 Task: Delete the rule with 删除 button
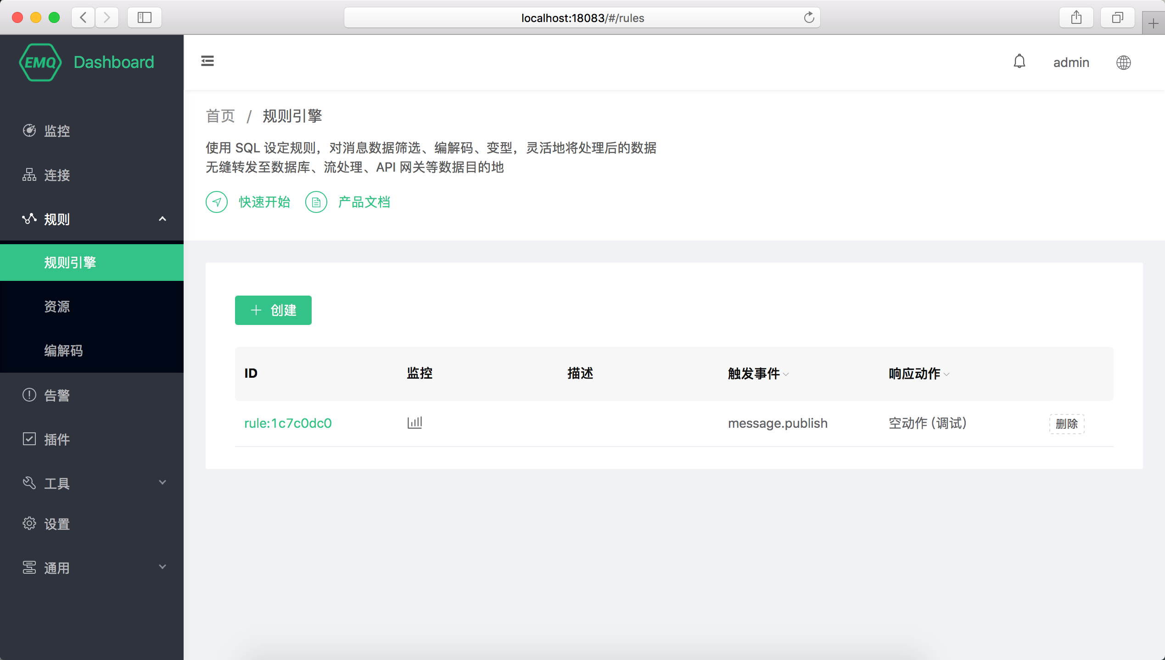click(x=1067, y=424)
